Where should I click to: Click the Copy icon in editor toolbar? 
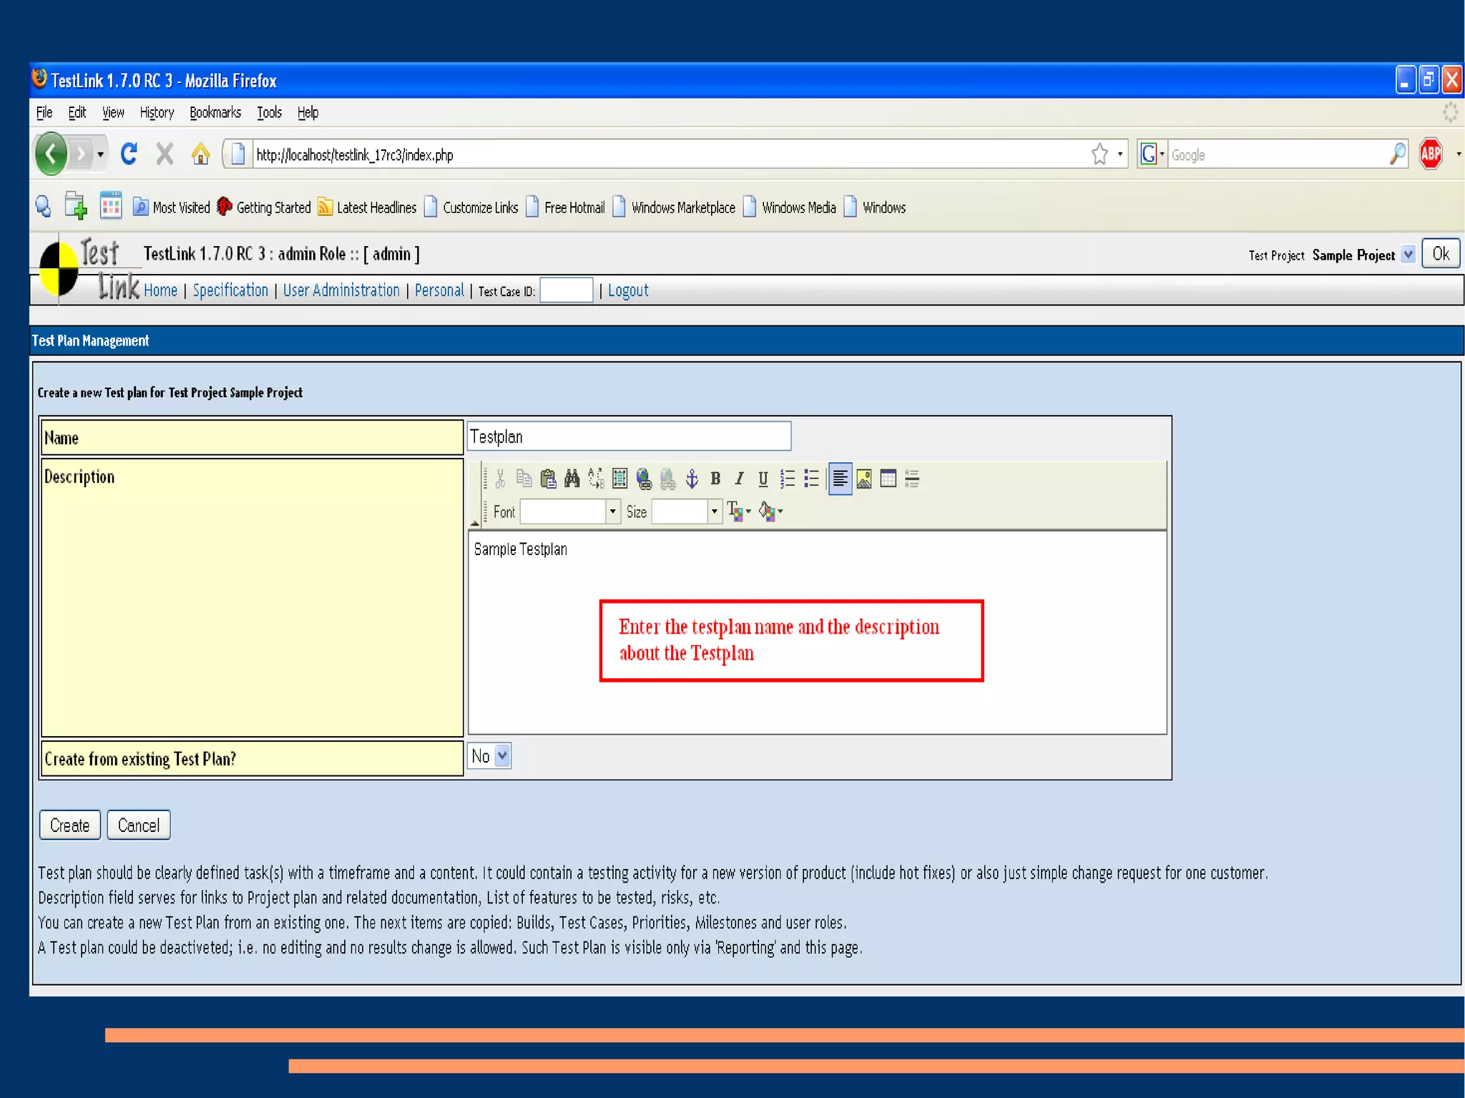click(x=524, y=479)
